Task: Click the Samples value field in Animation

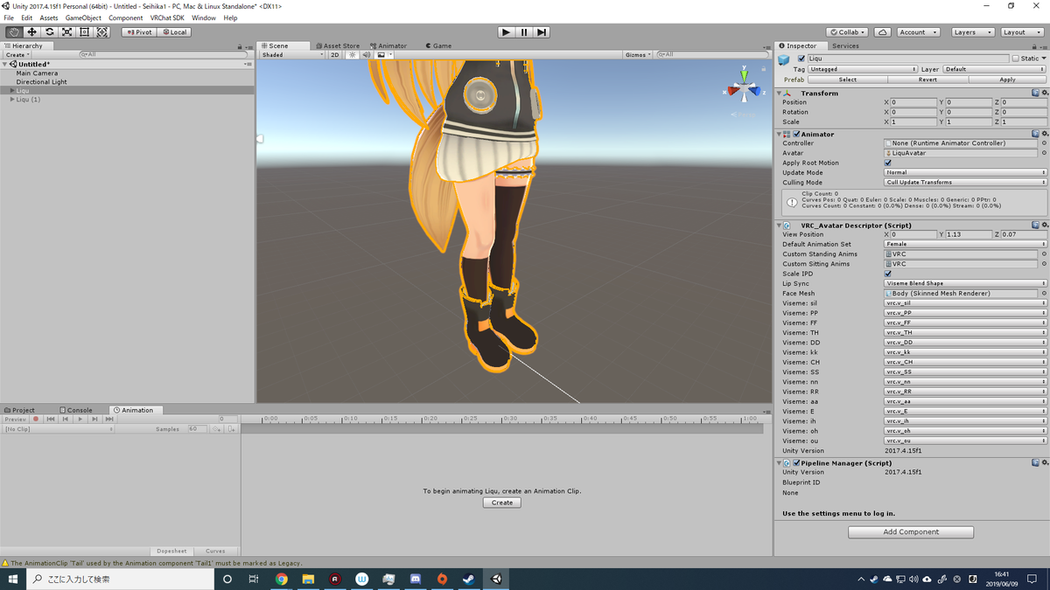Action: 196,429
